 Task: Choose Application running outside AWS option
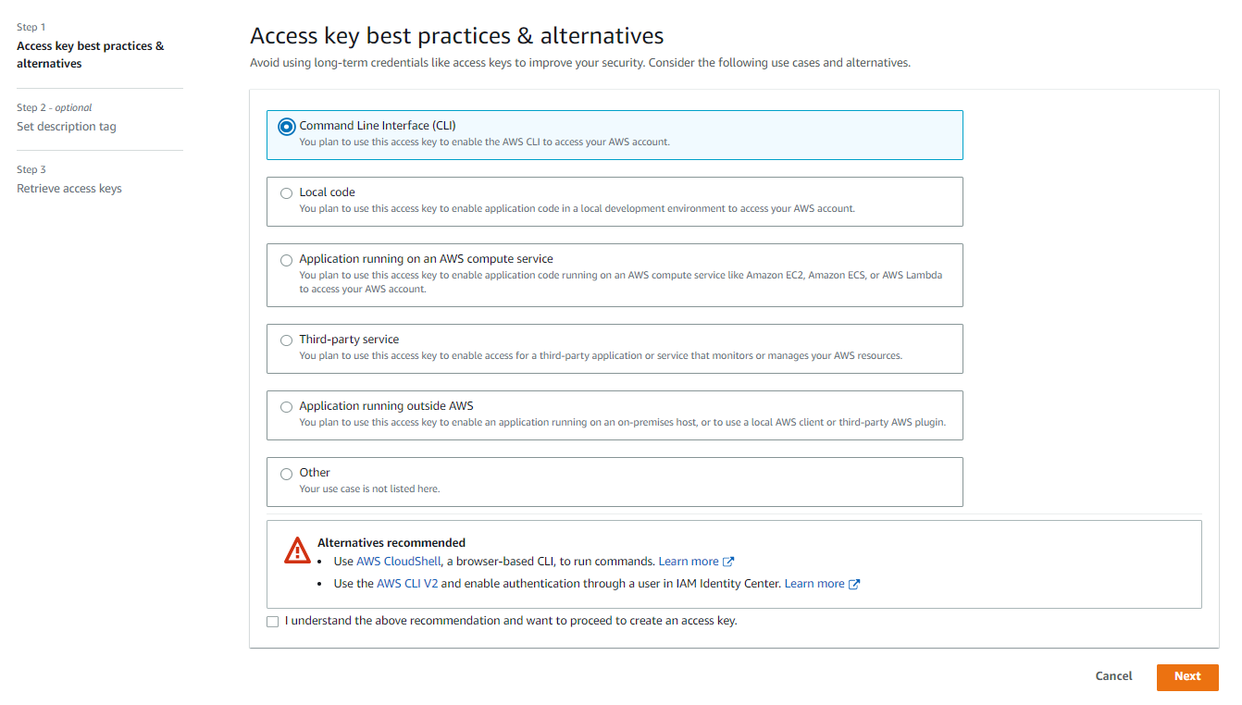(287, 407)
